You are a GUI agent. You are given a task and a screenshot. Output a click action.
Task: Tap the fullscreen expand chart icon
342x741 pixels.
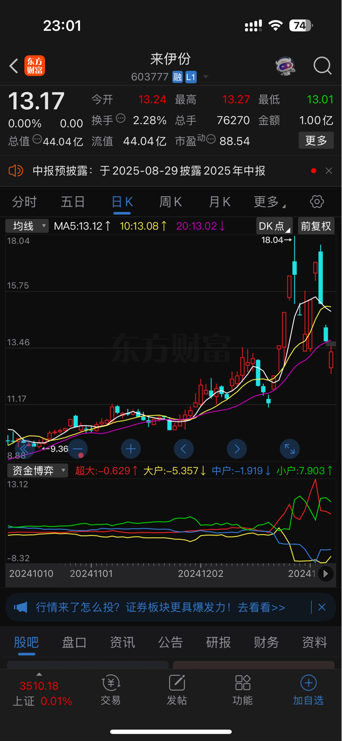pyautogui.click(x=290, y=449)
